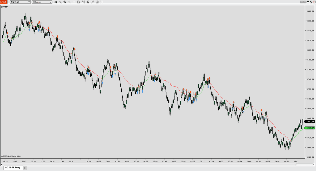
Task: Click the green 18639.87 EVWMA price marker
Action: pos(309,128)
